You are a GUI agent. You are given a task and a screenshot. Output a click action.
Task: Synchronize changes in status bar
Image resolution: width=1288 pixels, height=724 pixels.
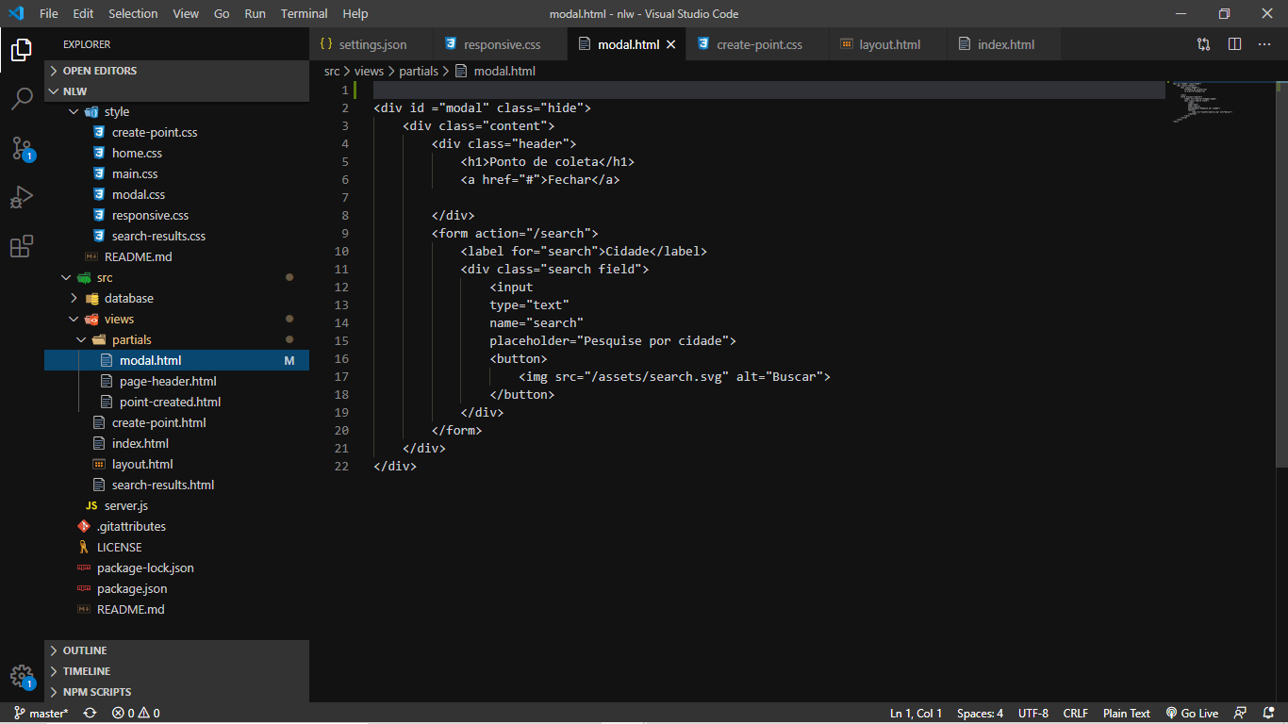[x=90, y=714]
